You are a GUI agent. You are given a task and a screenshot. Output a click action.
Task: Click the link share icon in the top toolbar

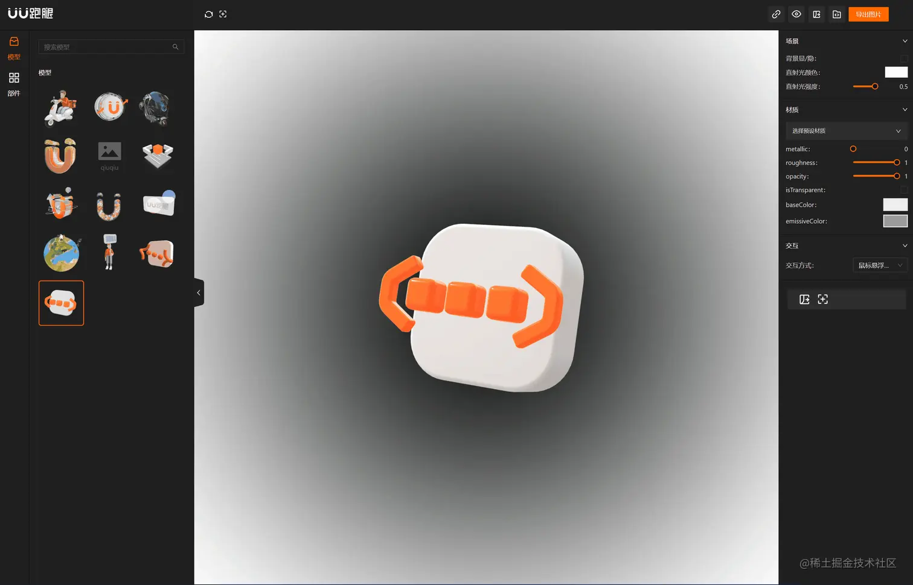pyautogui.click(x=776, y=14)
